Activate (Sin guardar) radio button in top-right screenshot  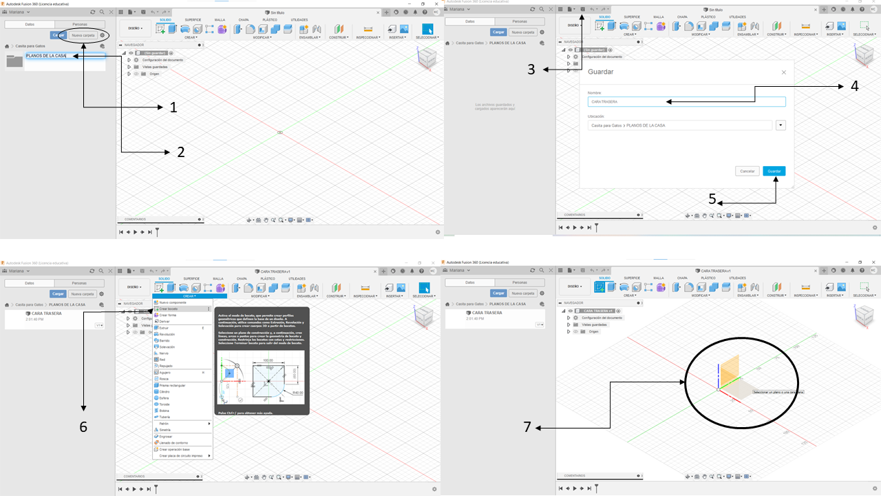point(611,50)
